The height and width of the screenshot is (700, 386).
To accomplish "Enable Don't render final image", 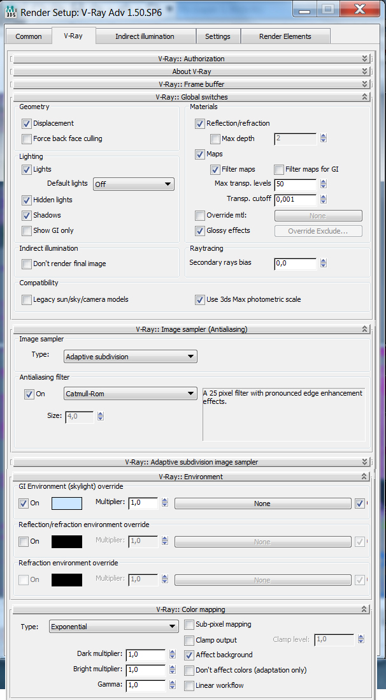I will click(27, 264).
